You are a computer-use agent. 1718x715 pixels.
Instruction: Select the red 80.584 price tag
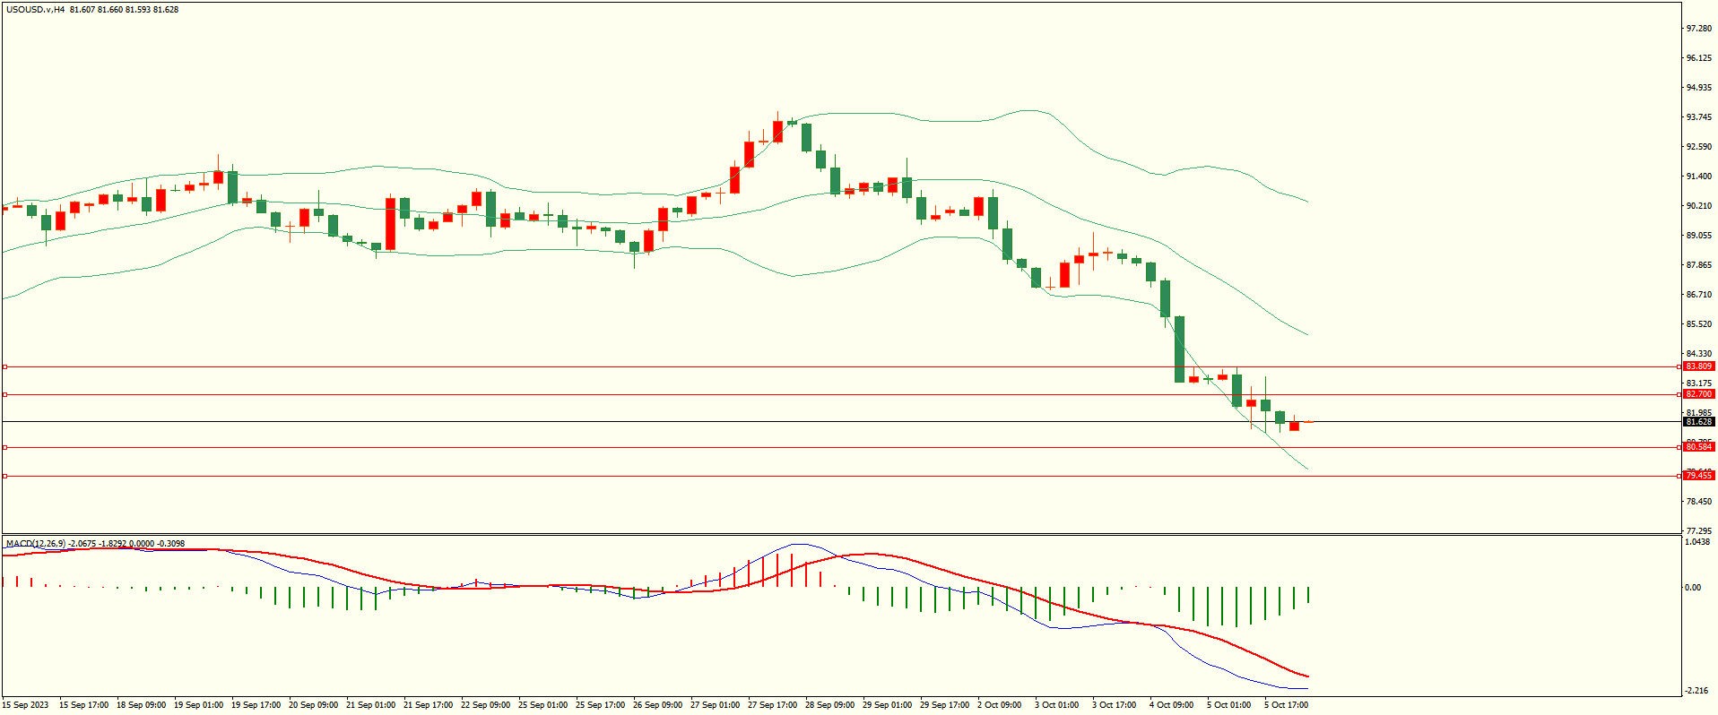click(1698, 447)
